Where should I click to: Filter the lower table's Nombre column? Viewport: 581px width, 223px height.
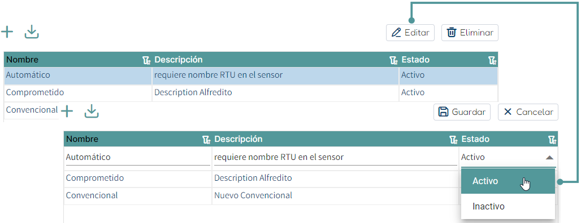tap(206, 140)
